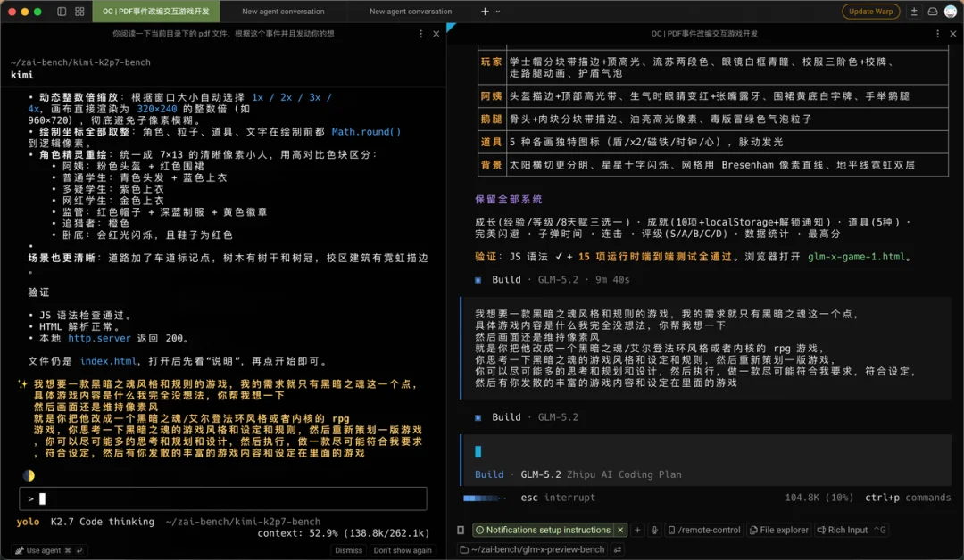Open the File explorer chip
This screenshot has height=560, width=964.
point(779,530)
